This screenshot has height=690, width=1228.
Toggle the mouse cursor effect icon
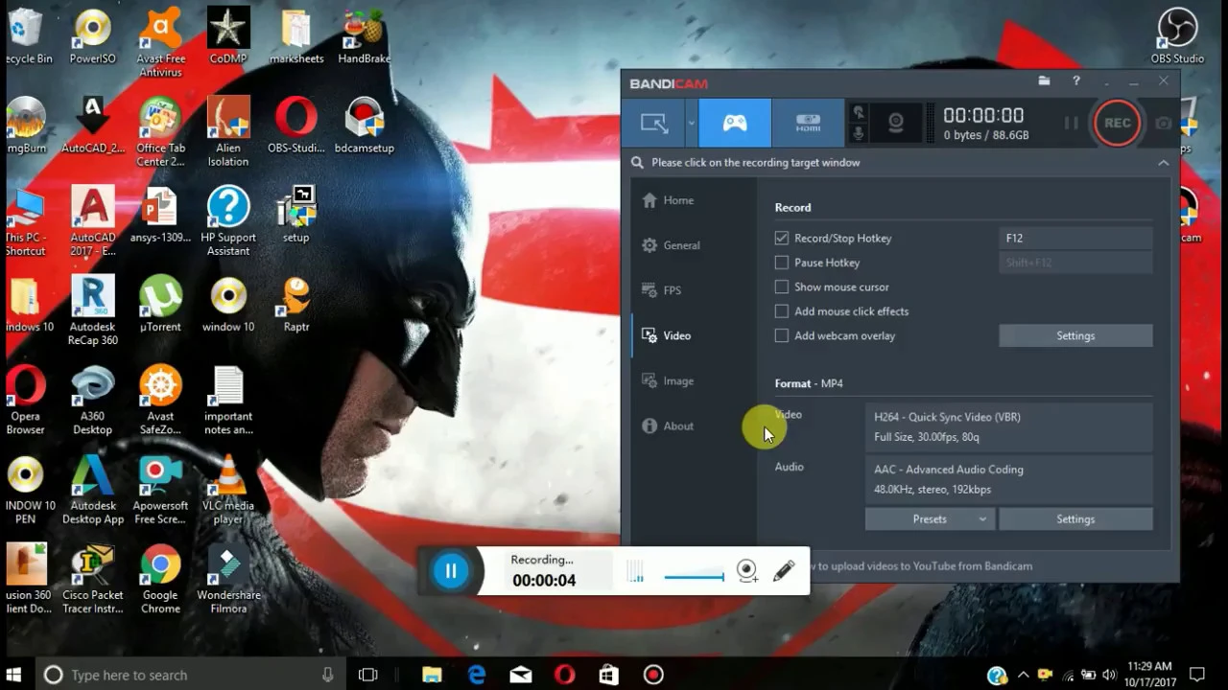point(859,113)
